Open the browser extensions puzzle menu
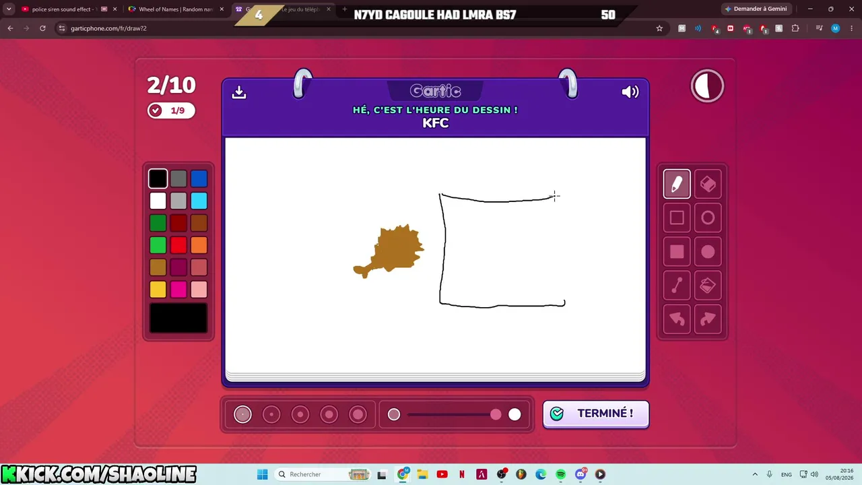This screenshot has width=862, height=485. (x=795, y=28)
